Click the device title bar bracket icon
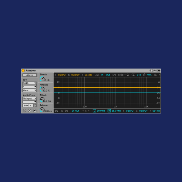Viewport: 182px width, 182px height. (x=151, y=70)
